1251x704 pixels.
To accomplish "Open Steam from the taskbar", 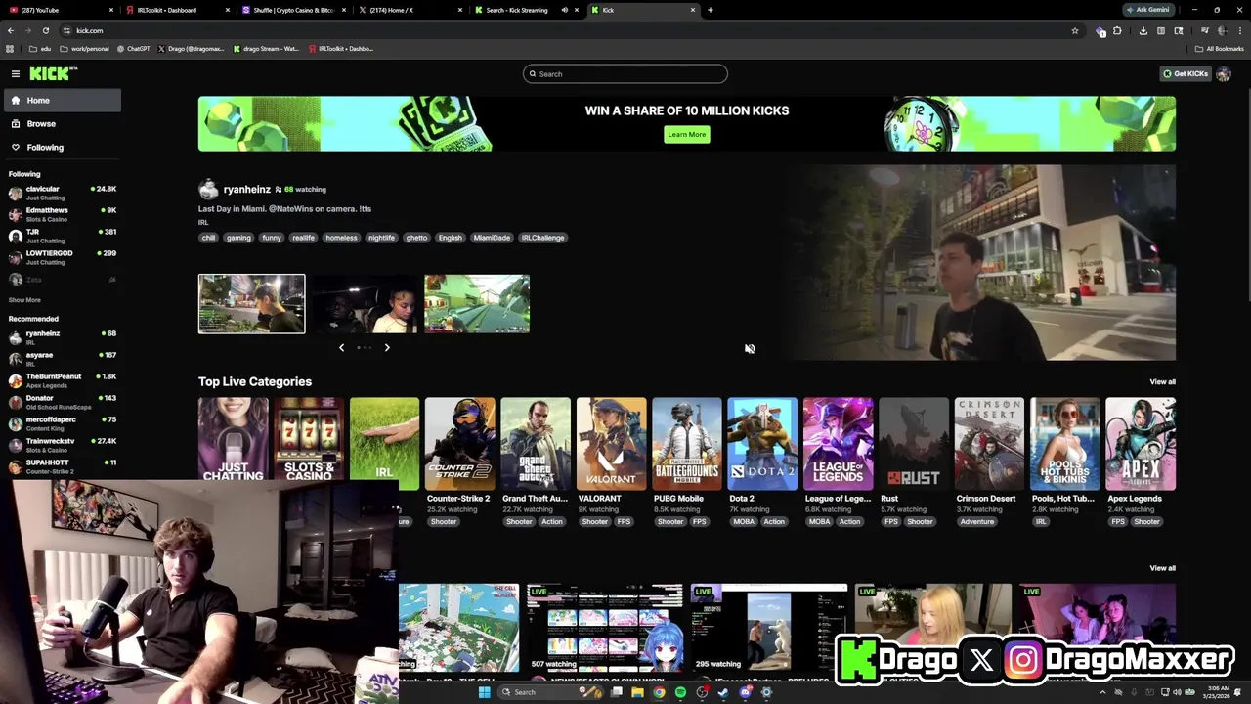I will click(x=723, y=692).
